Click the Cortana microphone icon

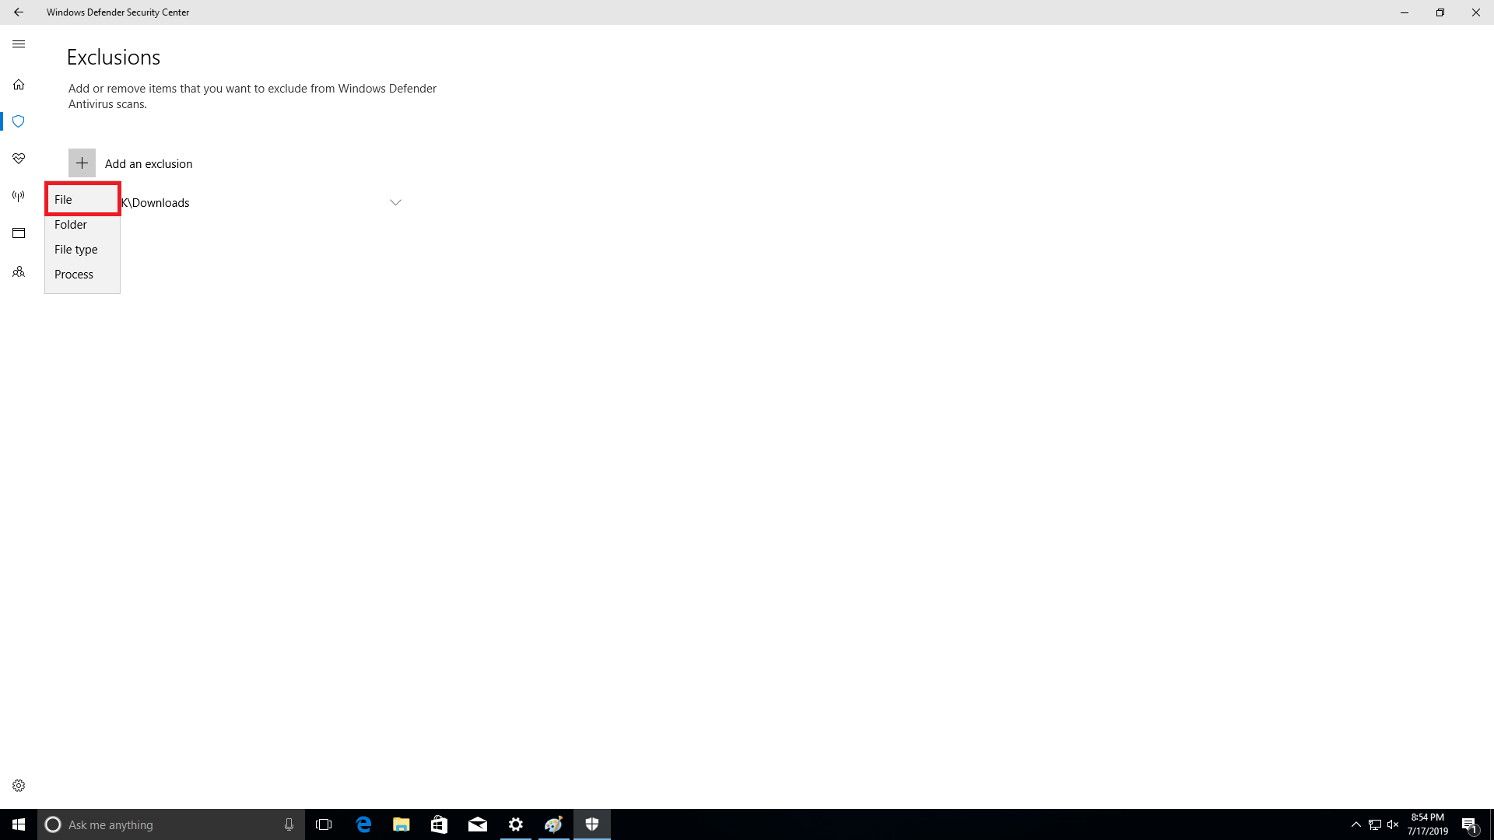289,824
